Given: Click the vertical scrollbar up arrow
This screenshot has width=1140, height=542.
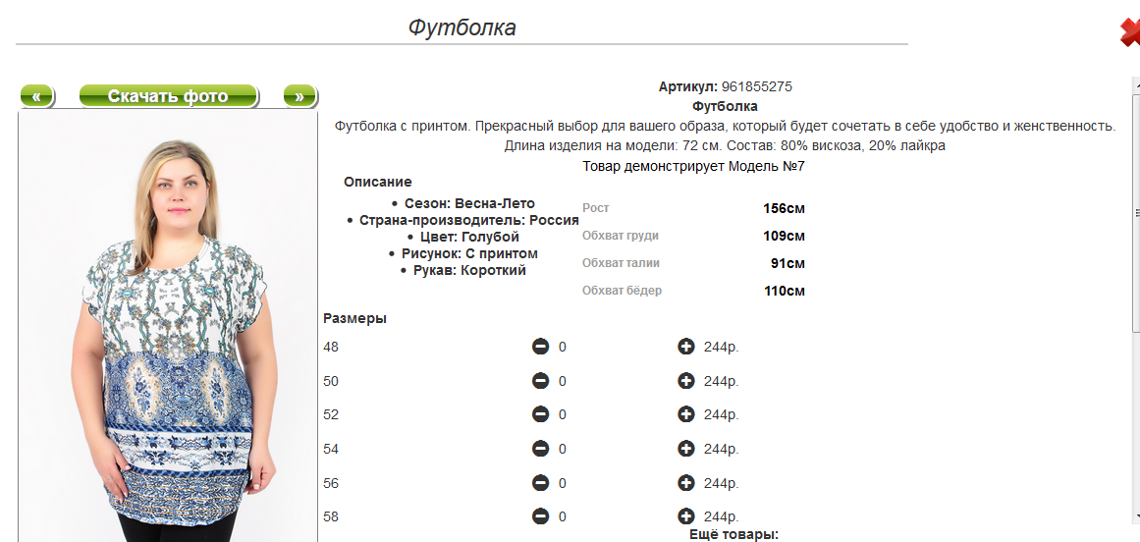Looking at the screenshot, I should click(x=1136, y=82).
